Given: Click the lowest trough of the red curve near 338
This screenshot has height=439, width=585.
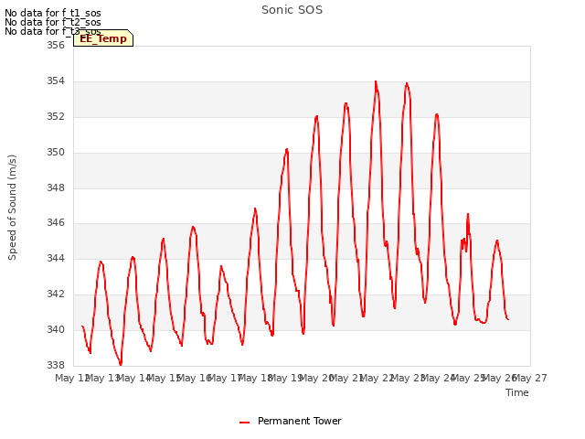Looking at the screenshot, I should (x=121, y=364).
